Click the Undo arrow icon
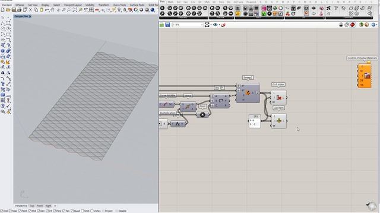Image resolution: width=380 pixels, height=213 pixels. click(47, 9)
